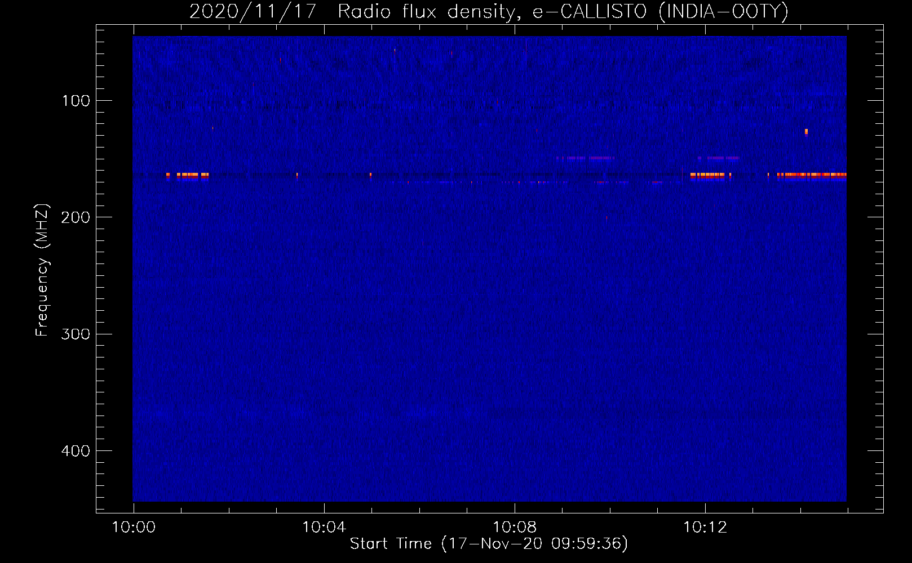
Task: Click the 10:00 time tick label
Action: point(134,527)
